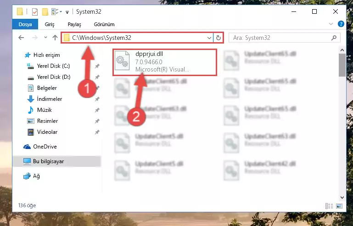Switch to details view in status bar
Image resolution: width=353 pixels, height=226 pixels.
click(329, 206)
